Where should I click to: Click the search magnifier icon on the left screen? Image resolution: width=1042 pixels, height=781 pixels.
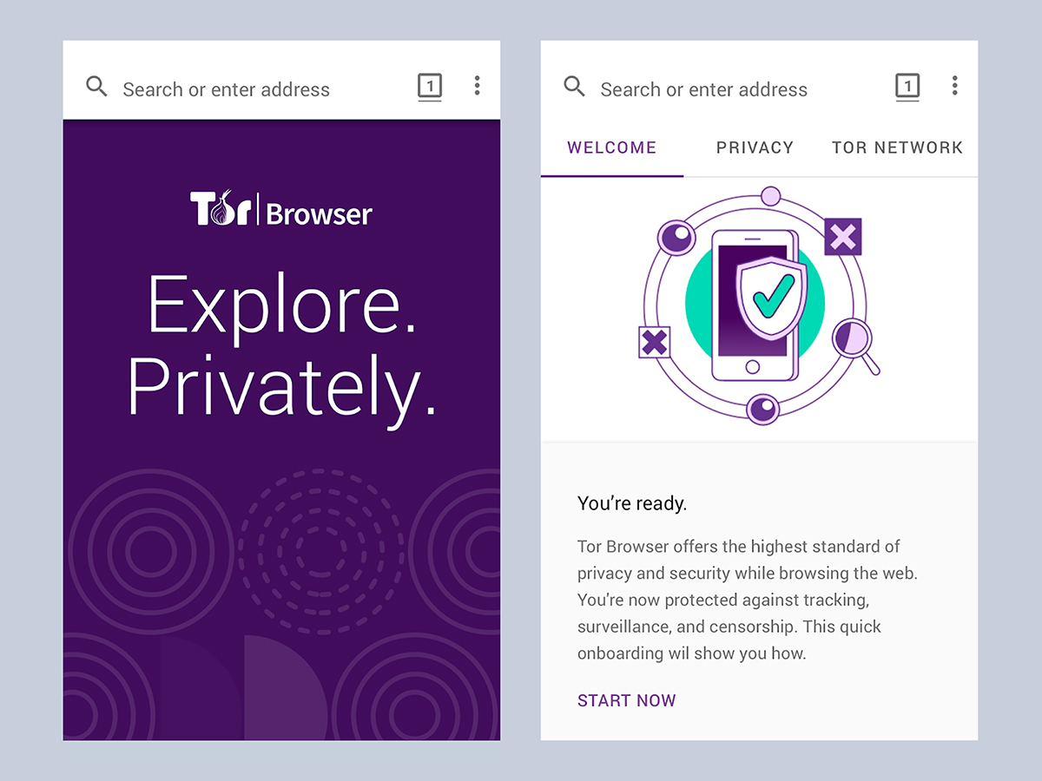coord(96,87)
